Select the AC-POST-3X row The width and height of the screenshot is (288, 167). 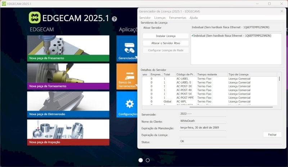coord(210,86)
